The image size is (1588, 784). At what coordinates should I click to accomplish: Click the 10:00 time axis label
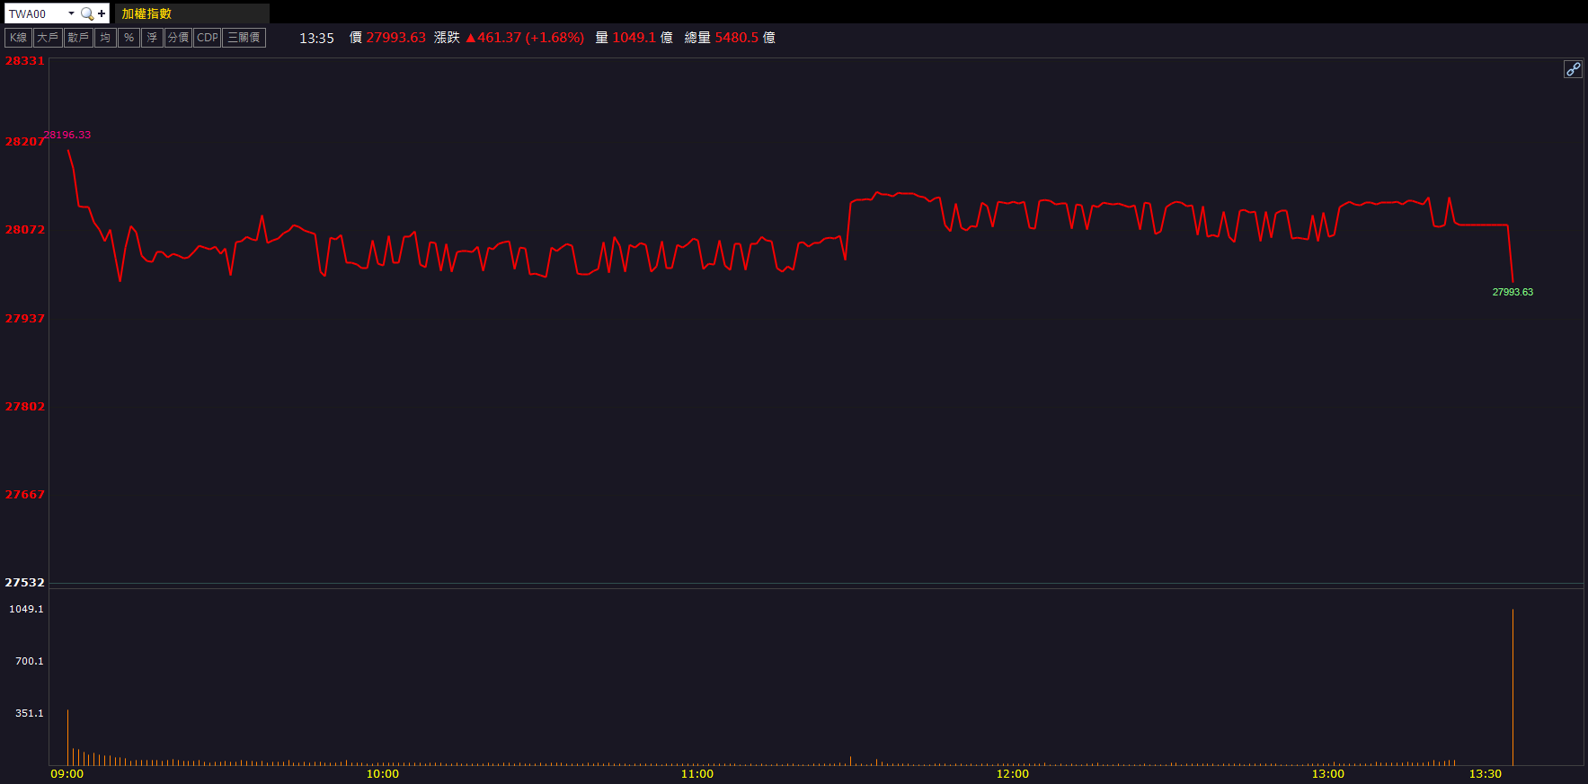coord(383,774)
